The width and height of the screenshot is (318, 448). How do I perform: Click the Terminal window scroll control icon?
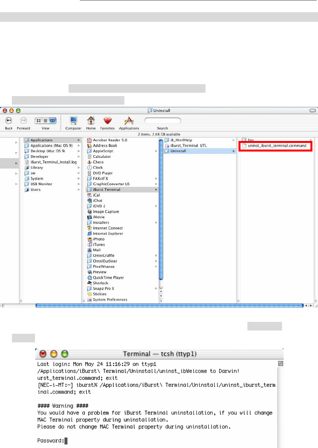[x=281, y=363]
